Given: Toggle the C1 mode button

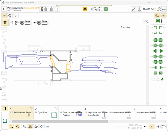Looking at the screenshot, I should (90, 9).
